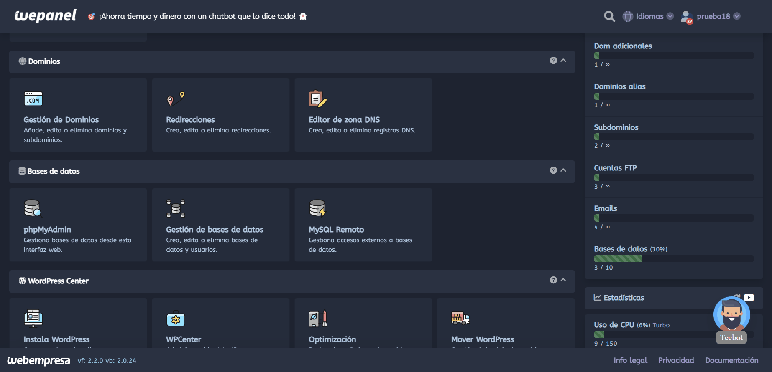Open Gestión de bases de datos icon
Image resolution: width=772 pixels, height=372 pixels.
pos(176,208)
